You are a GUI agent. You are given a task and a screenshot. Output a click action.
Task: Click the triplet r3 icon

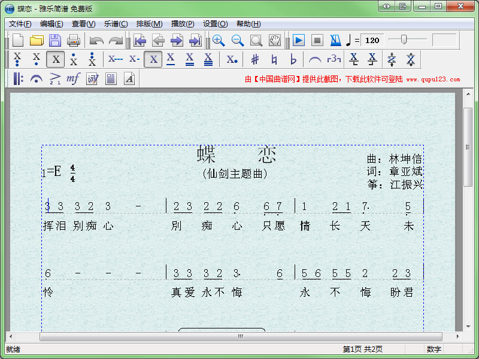(334, 59)
